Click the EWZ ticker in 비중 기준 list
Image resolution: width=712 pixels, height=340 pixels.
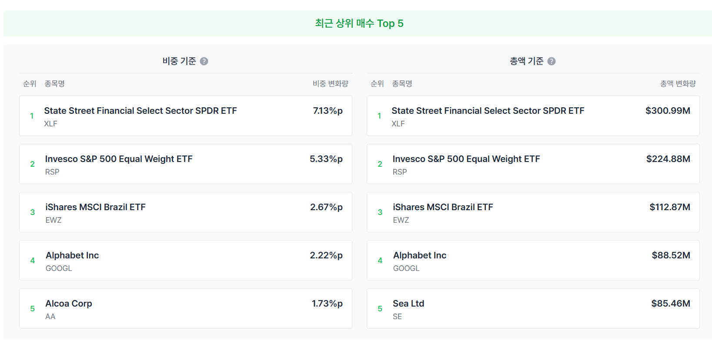pos(53,220)
